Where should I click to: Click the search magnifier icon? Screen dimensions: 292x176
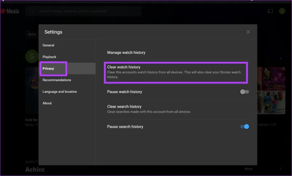coord(32,11)
